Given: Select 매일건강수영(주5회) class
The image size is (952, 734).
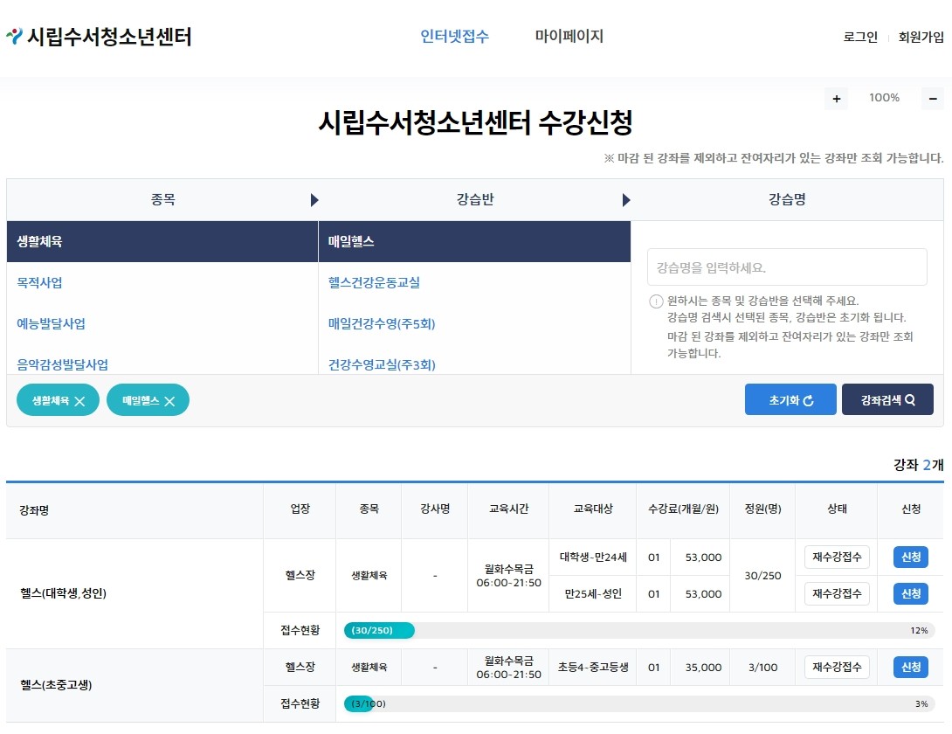Looking at the screenshot, I should [382, 323].
